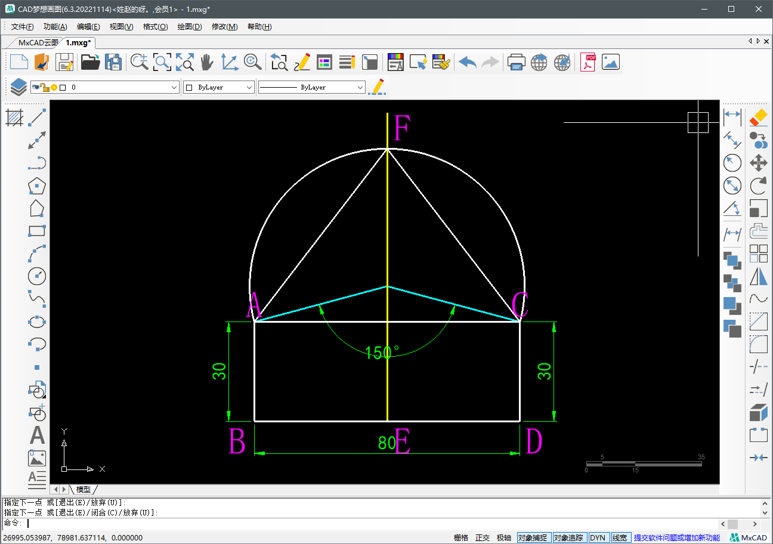Open the 绘图(D) menu
The width and height of the screenshot is (773, 544).
pyautogui.click(x=190, y=27)
